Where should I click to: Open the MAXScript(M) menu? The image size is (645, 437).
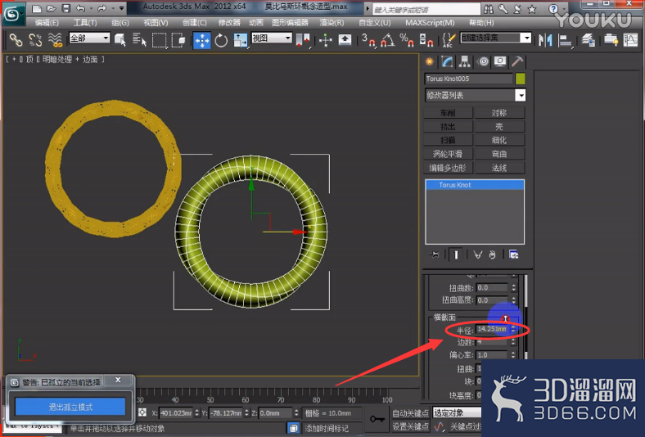pos(430,23)
